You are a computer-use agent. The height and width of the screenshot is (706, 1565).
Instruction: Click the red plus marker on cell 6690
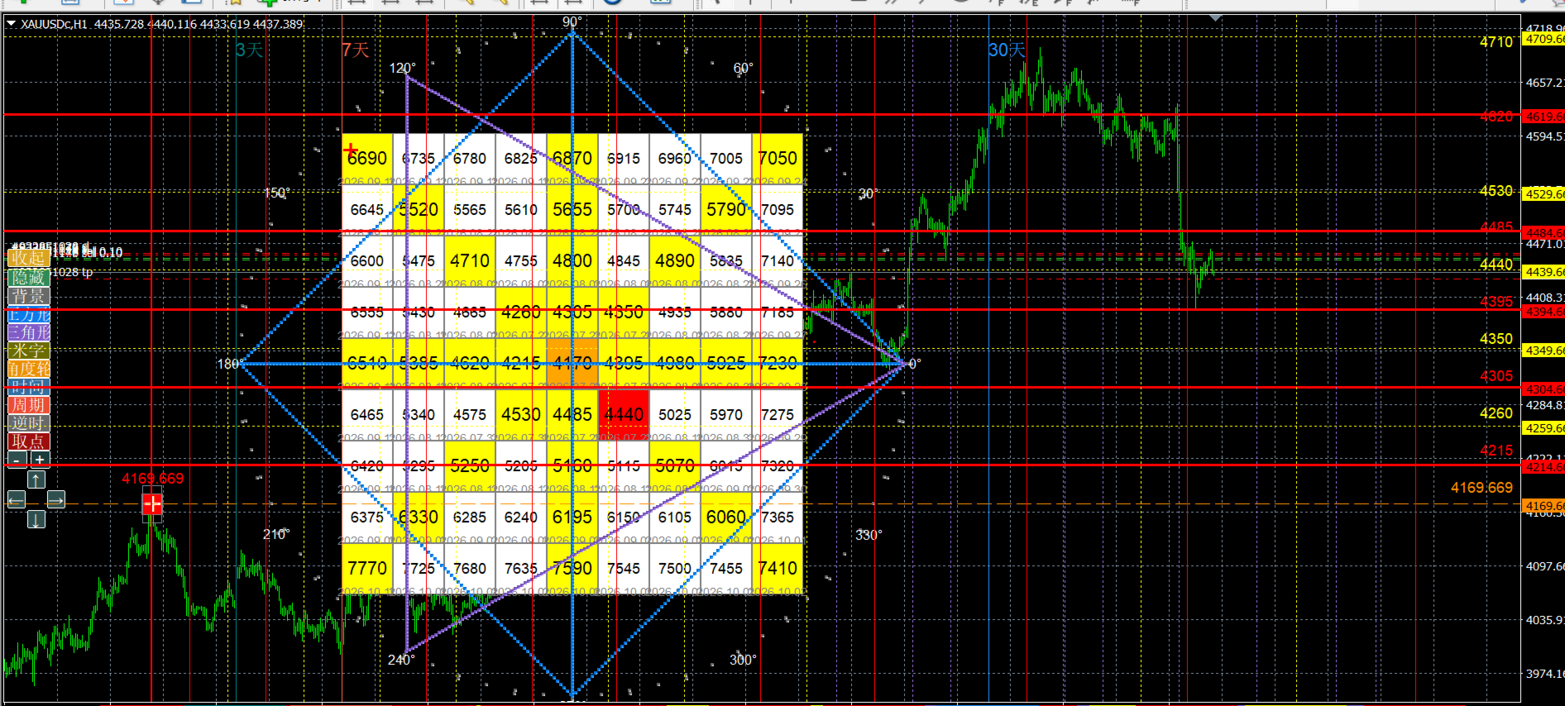pyautogui.click(x=351, y=150)
